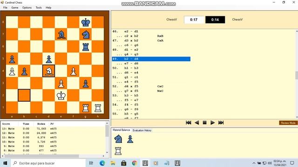Click the analysis horizontal scrollbar thumb

[x=41, y=156]
